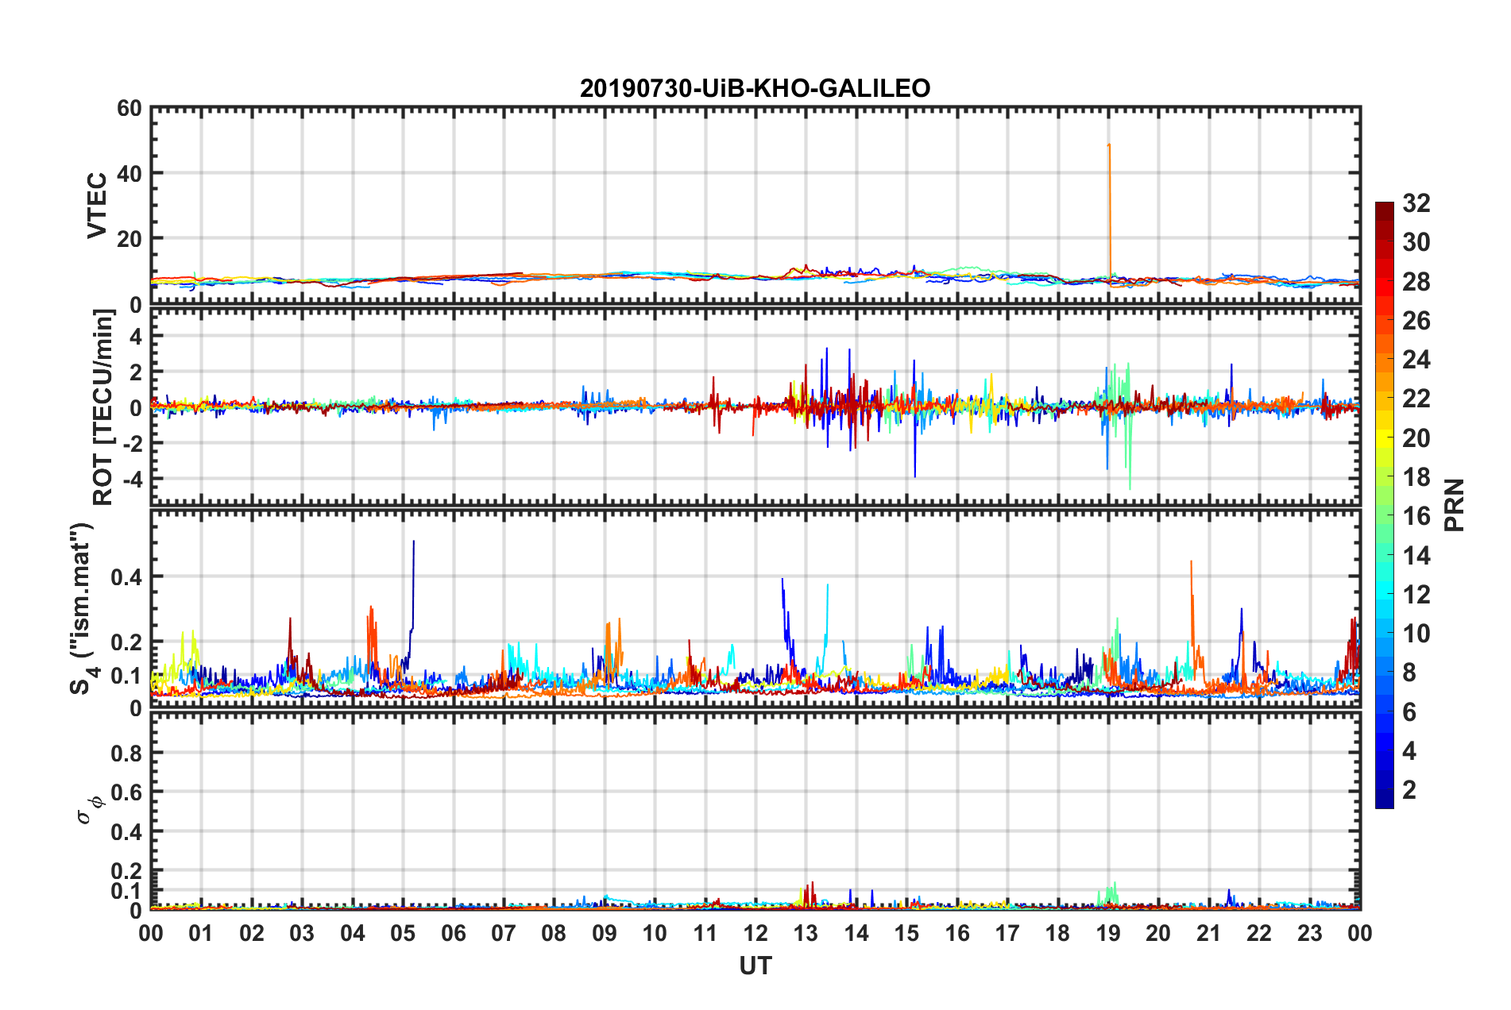Click the VTEC axis tick label 60
Screen dimensions: 1511x1010
click(x=129, y=109)
